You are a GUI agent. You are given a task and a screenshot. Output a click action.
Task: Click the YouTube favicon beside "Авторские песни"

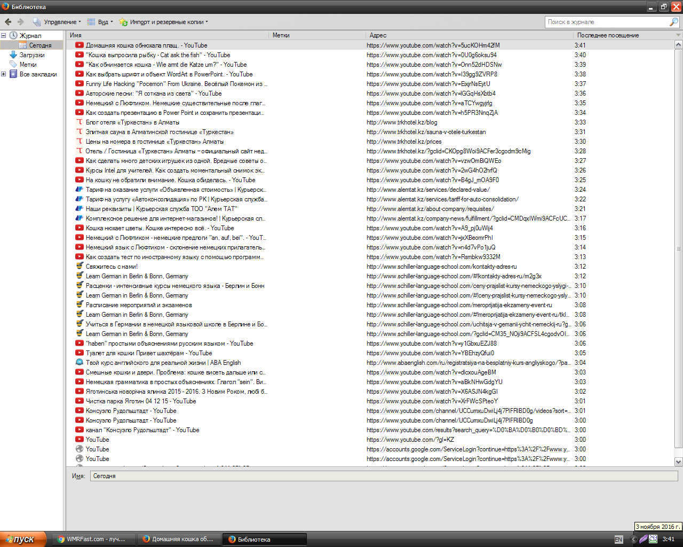tap(80, 93)
